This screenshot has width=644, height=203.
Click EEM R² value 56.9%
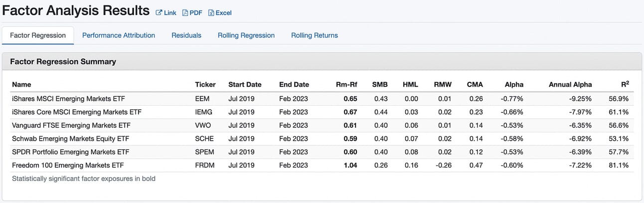(619, 99)
